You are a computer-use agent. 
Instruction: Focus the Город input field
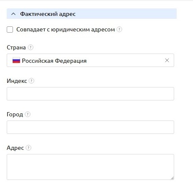click(x=90, y=127)
